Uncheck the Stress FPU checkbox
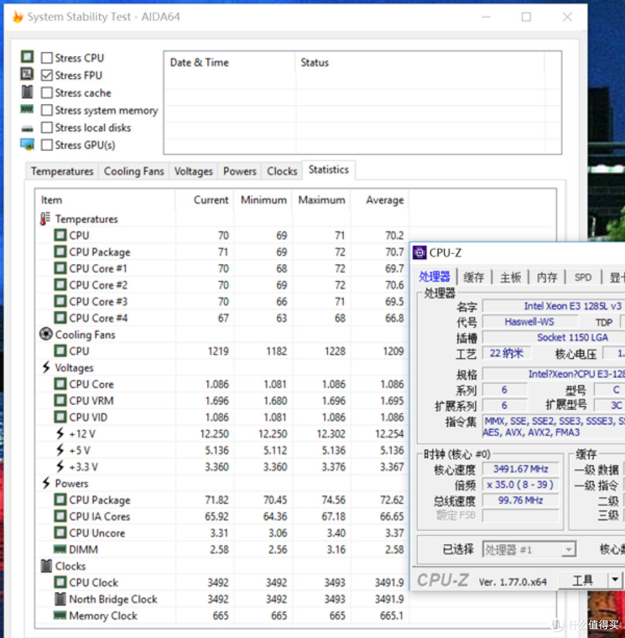The width and height of the screenshot is (625, 638). (47, 75)
